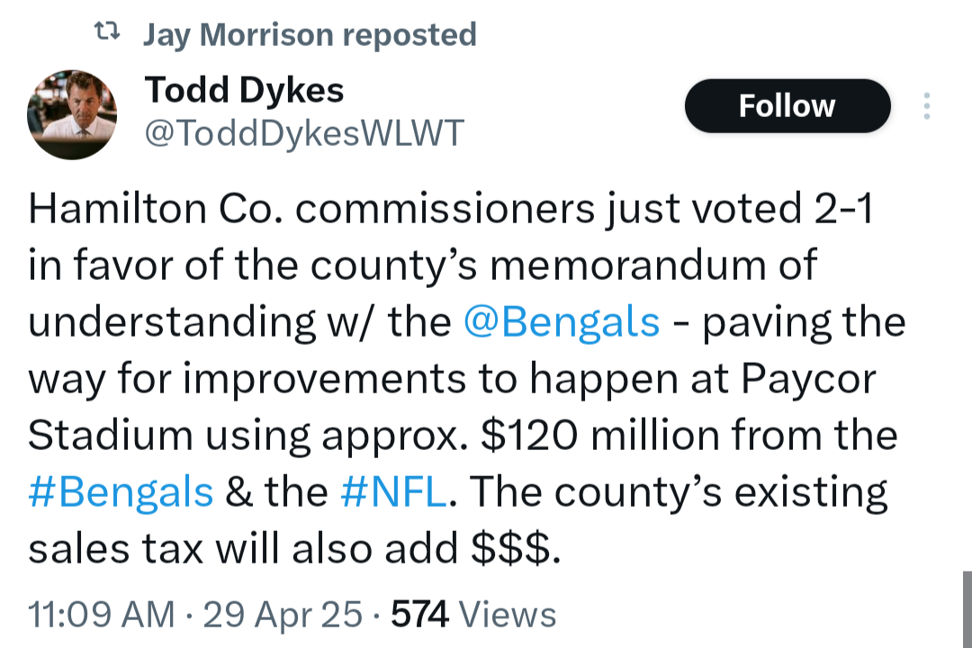Open the #NFL hashtag
Image resolution: width=972 pixels, height=648 pixels.
393,492
